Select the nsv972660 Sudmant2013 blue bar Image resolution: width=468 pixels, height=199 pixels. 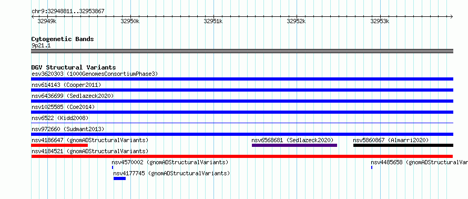pyautogui.click(x=242, y=134)
